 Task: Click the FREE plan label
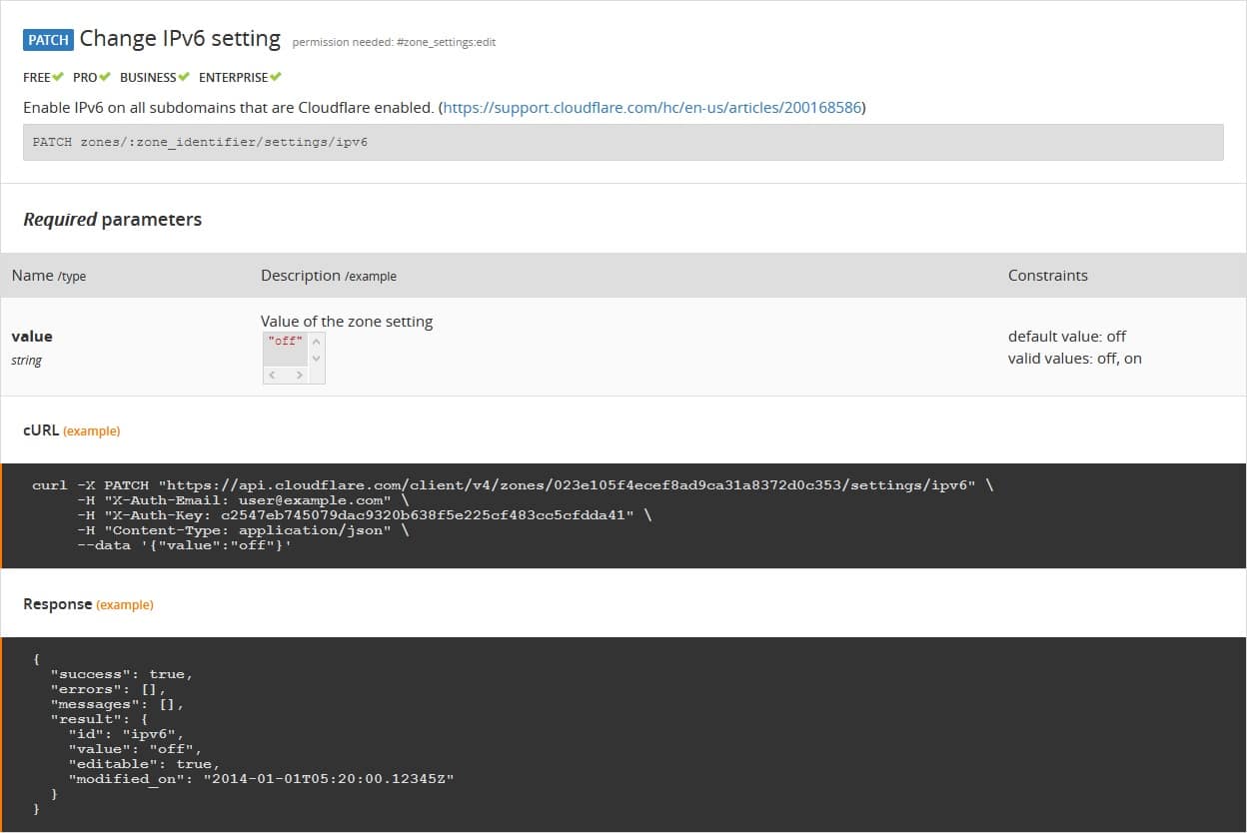click(37, 77)
